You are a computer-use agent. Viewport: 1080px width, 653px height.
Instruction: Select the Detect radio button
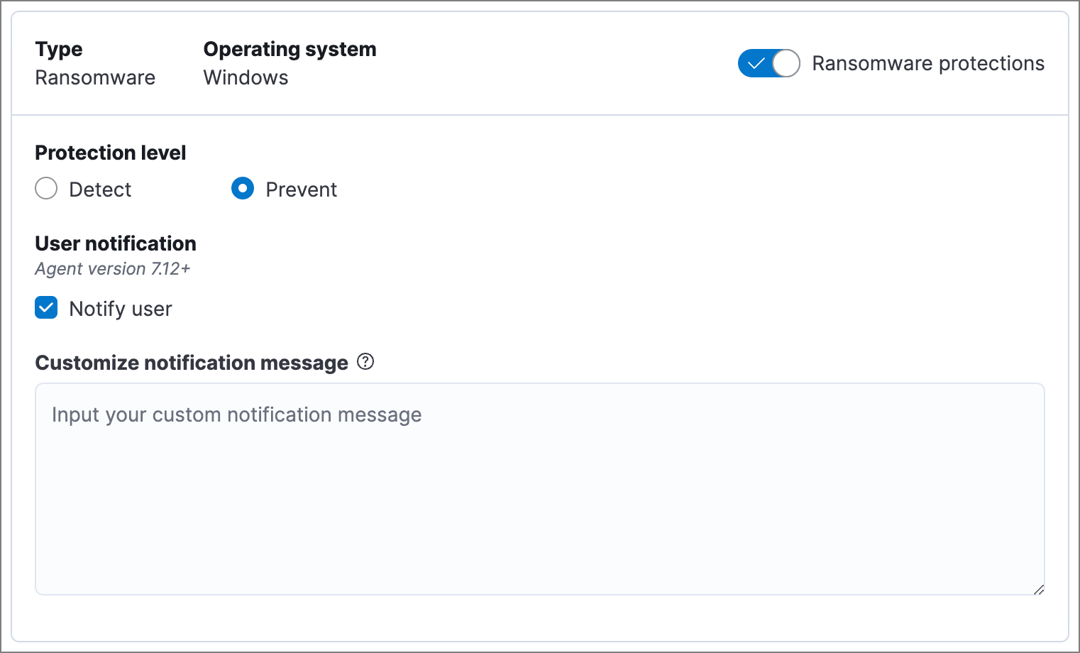[x=46, y=189]
